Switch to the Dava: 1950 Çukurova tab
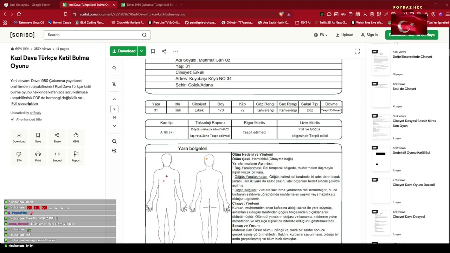This screenshot has width=450, height=253. point(148,5)
